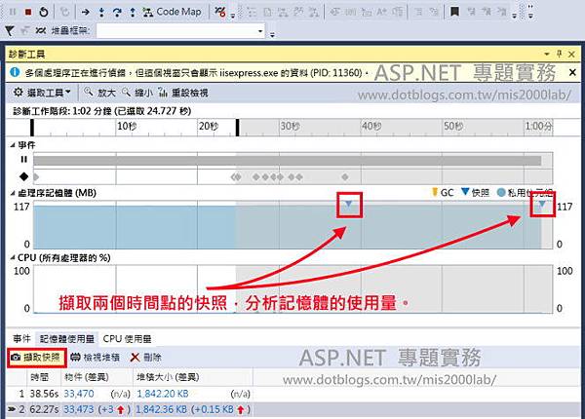Click the filter funnel icon
The height and width of the screenshot is (419, 585).
pyautogui.click(x=10, y=30)
